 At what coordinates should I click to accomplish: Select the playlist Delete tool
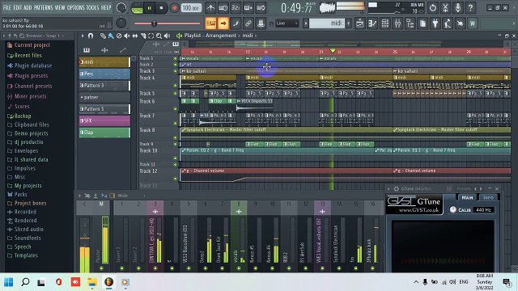point(119,36)
